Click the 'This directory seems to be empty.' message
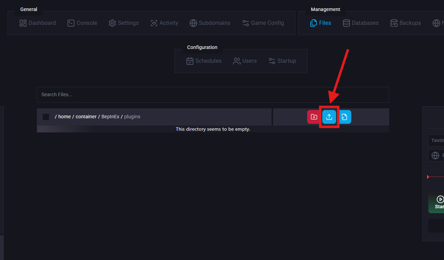This screenshot has height=260, width=444. tap(213, 129)
